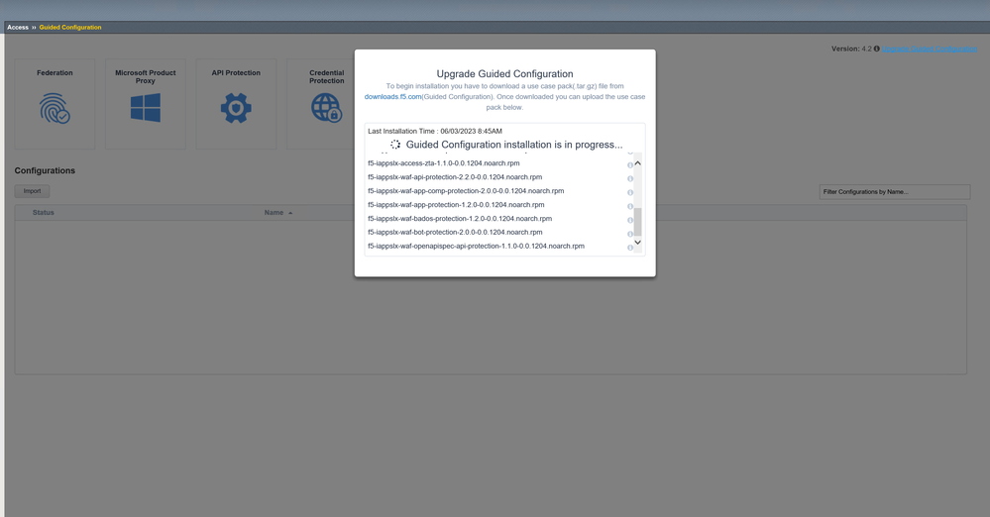Image resolution: width=990 pixels, height=517 pixels.
Task: Click the scroll up arrow in package list
Action: click(637, 162)
